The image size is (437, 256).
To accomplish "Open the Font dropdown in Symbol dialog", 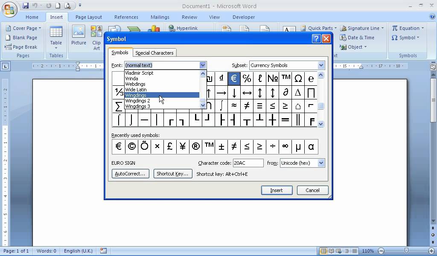I will click(203, 65).
